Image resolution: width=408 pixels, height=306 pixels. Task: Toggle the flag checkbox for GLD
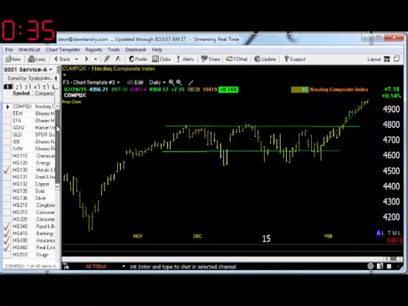(x=7, y=135)
